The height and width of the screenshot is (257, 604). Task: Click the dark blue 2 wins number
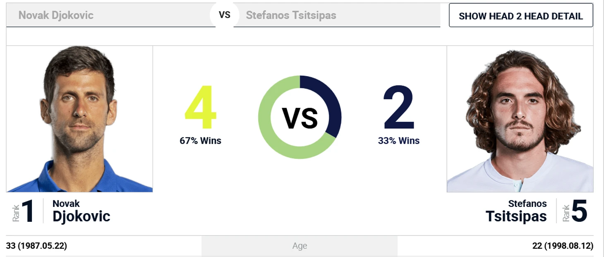pos(399,108)
